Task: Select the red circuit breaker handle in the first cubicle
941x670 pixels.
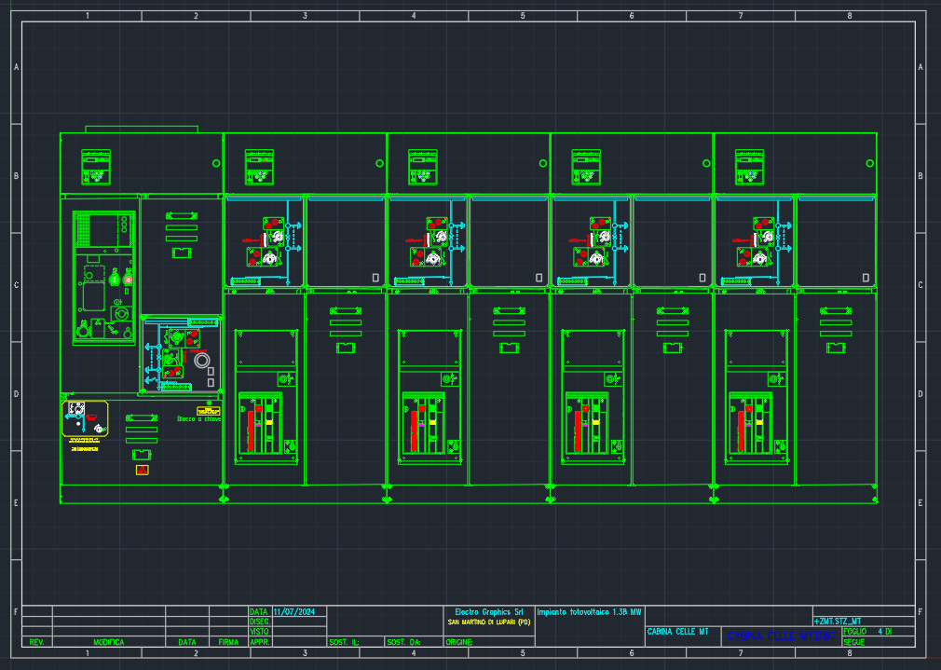Action: (251, 431)
